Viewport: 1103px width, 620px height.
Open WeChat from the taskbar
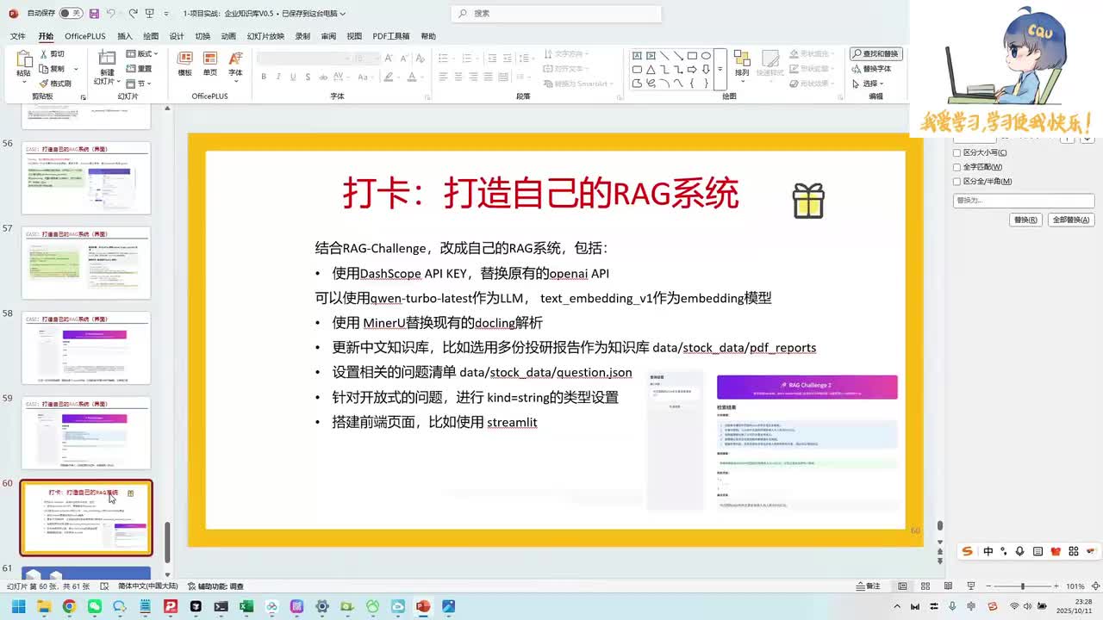tap(95, 606)
